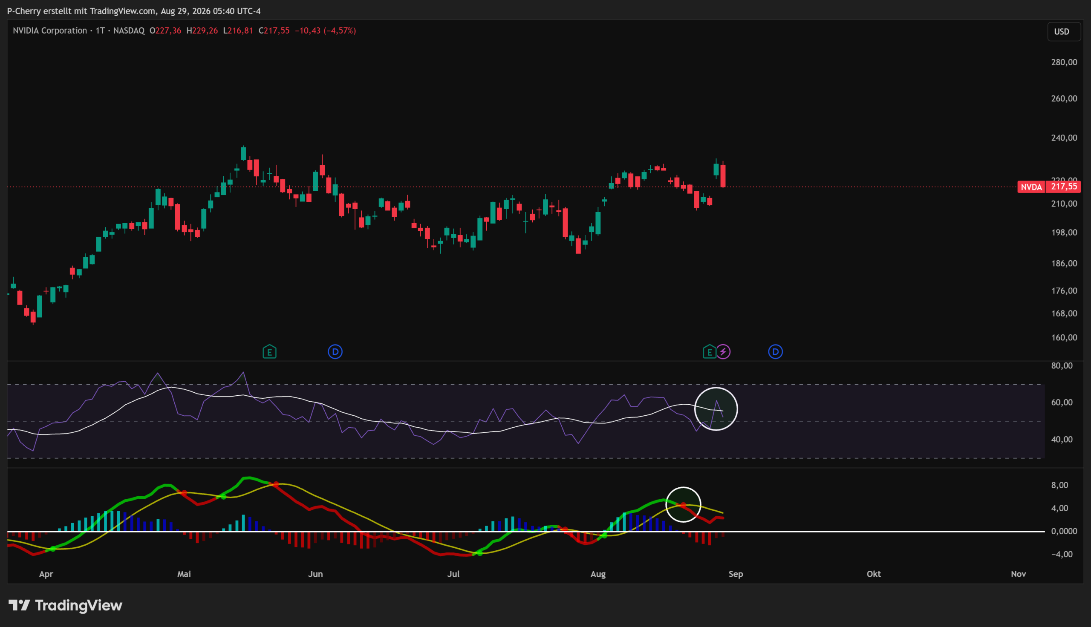1091x627 pixels.
Task: Click the 217,55 current price tag
Action: [x=1064, y=187]
